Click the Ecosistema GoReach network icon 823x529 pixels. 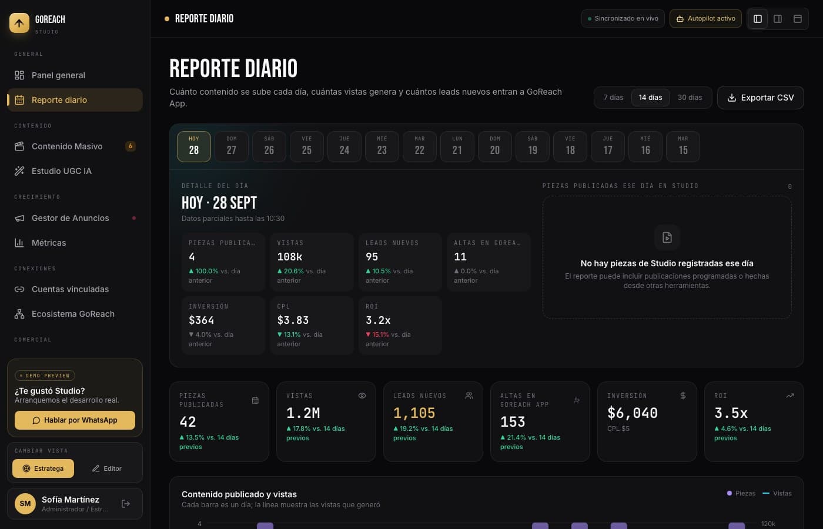pos(19,314)
